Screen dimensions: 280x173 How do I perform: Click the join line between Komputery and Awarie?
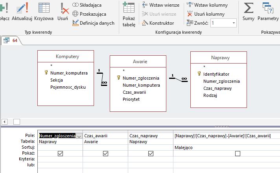pos(103,79)
